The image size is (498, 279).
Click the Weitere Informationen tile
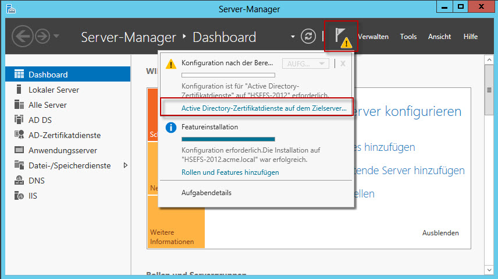click(x=176, y=222)
